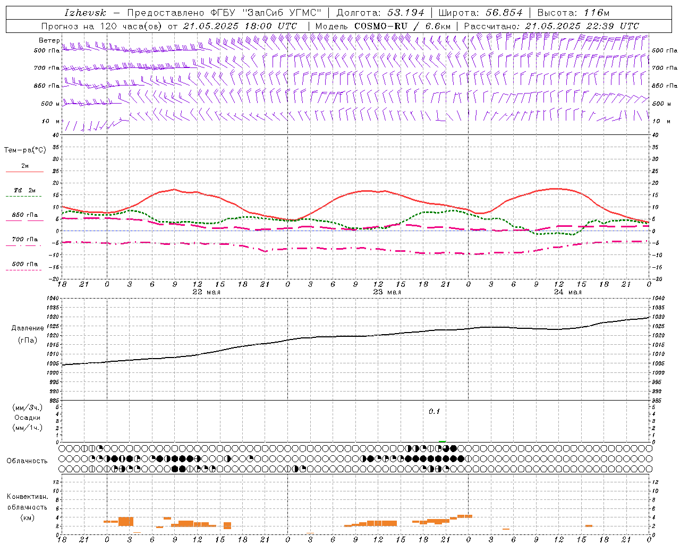
Task: Click the 'Конвективн.' convective cloud label
Action: pyautogui.click(x=27, y=497)
